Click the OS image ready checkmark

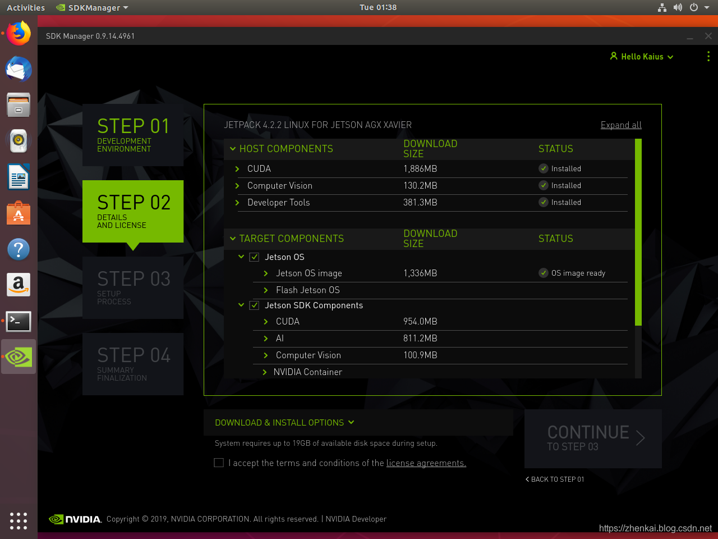tap(544, 273)
